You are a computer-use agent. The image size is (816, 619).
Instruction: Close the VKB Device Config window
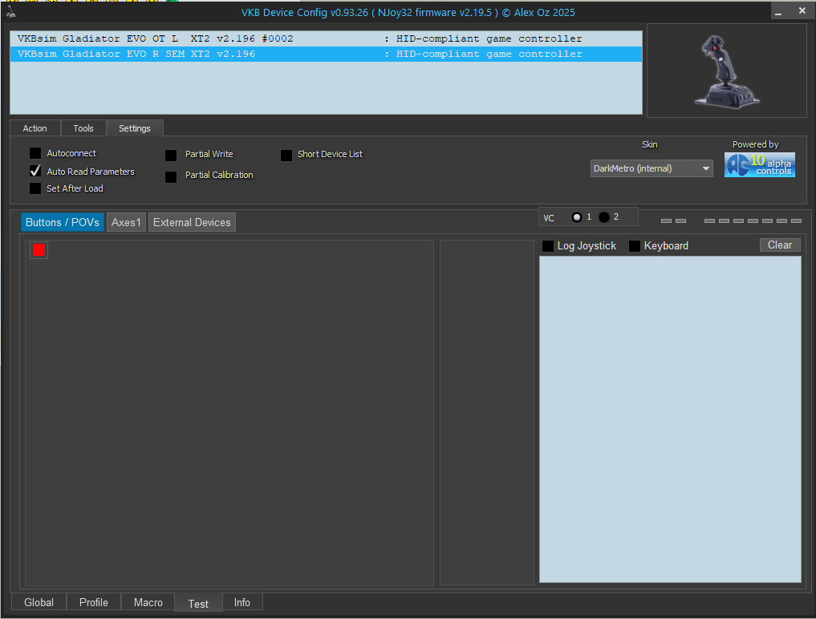802,11
